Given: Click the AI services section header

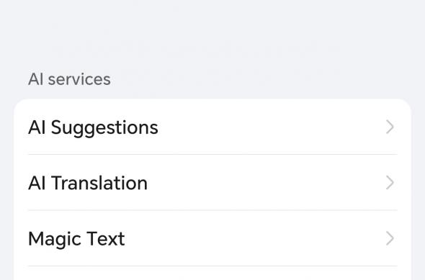Looking at the screenshot, I should (69, 79).
